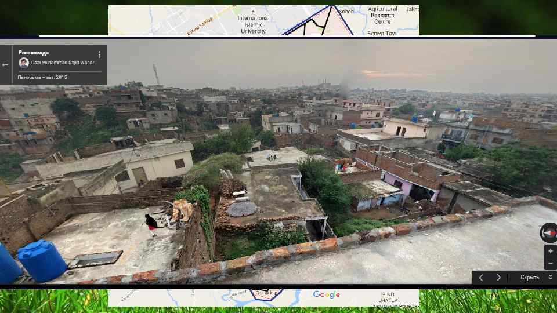Zoom in with the plus button

coord(551,251)
